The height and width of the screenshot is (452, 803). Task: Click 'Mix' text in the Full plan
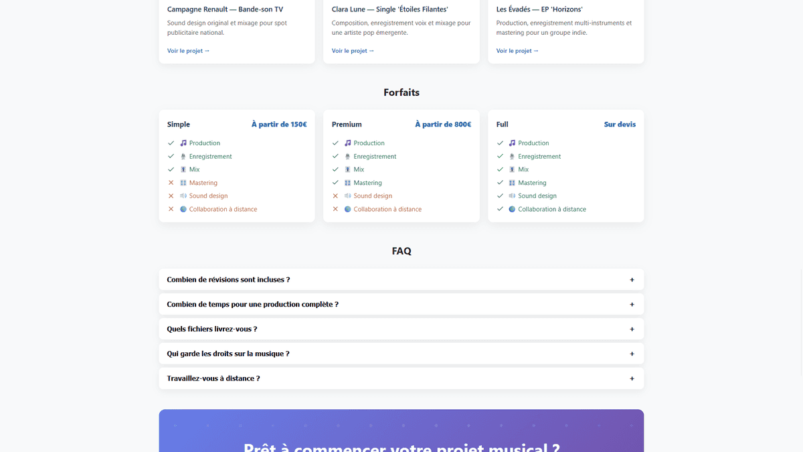click(x=523, y=169)
